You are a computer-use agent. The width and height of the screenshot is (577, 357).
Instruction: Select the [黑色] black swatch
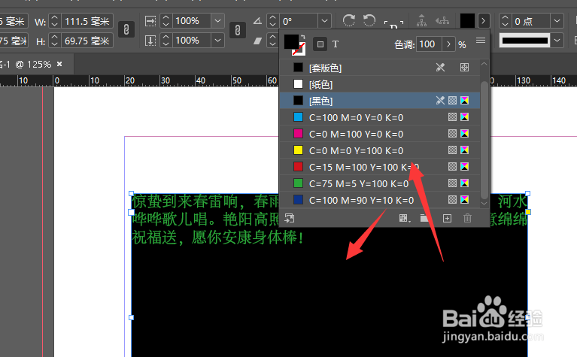(x=380, y=101)
